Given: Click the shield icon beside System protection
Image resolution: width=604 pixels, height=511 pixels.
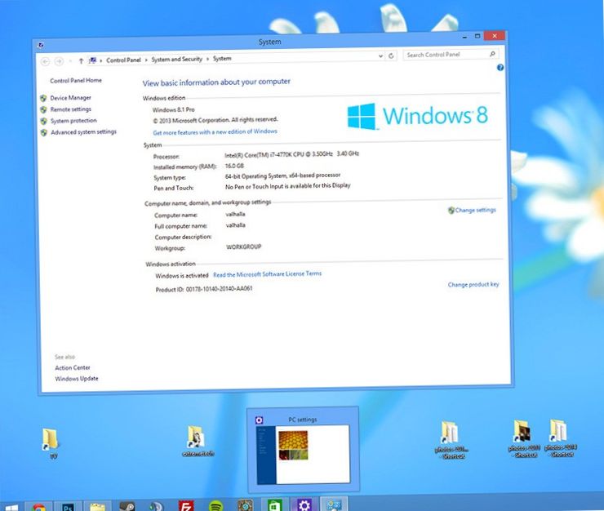Looking at the screenshot, I should point(44,122).
